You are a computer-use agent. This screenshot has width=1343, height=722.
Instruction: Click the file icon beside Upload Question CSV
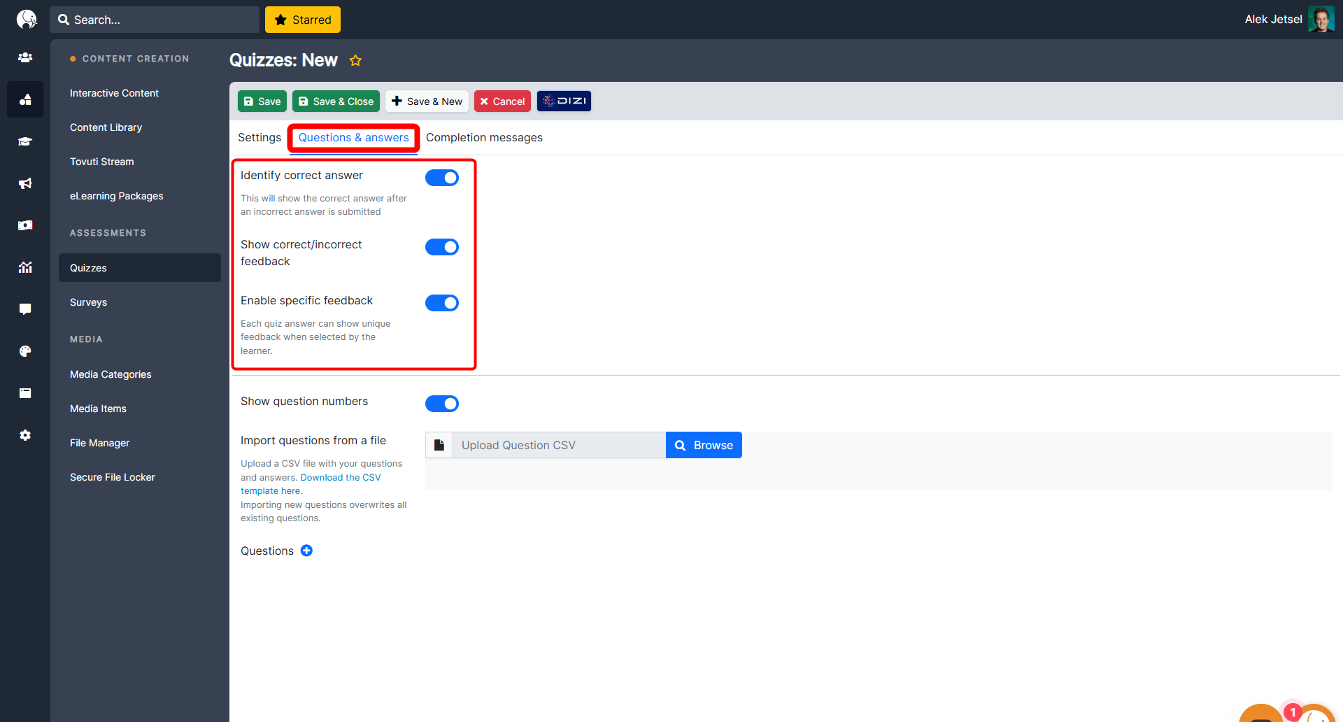pos(439,445)
